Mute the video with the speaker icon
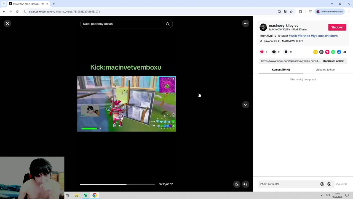353x199 pixels. (245, 184)
